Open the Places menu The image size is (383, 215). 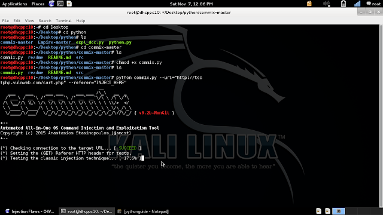pos(38,4)
